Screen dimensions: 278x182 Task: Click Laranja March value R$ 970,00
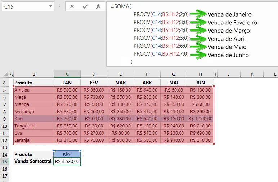click(120, 140)
